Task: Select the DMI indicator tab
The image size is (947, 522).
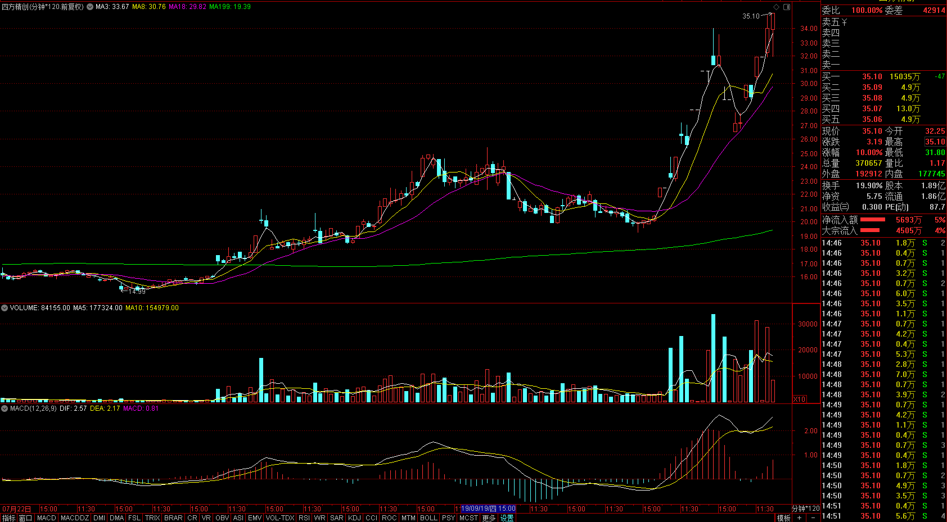Action: point(100,518)
